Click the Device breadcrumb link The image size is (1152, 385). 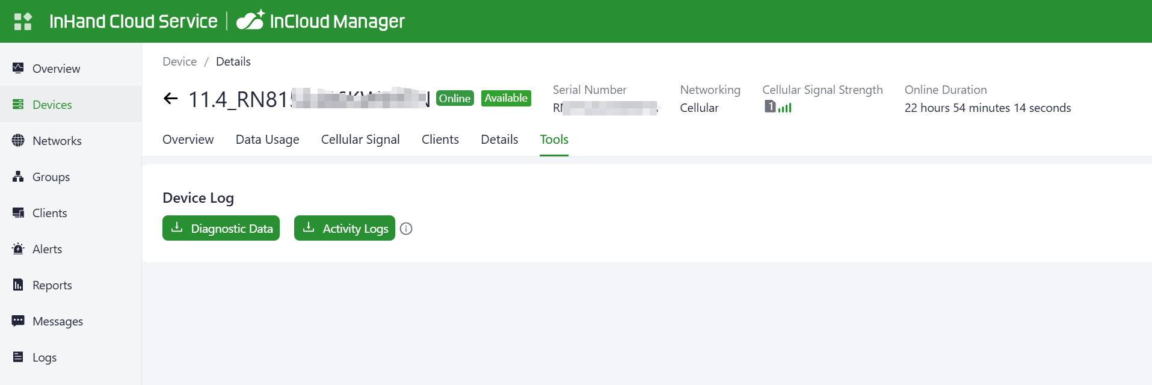coord(179,61)
